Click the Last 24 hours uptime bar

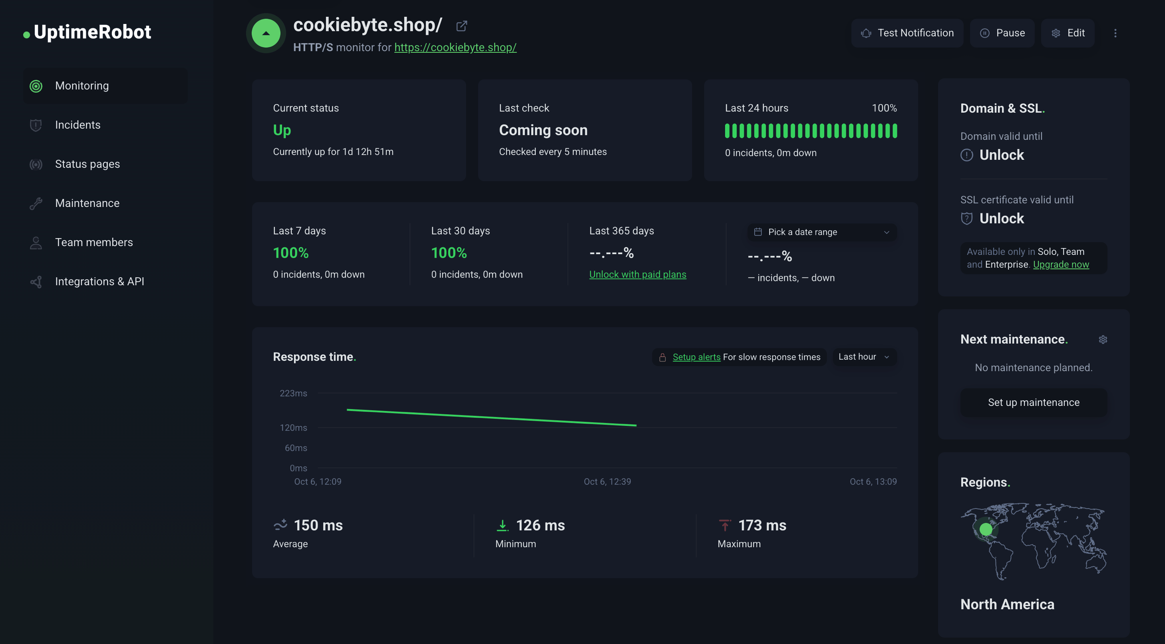point(811,131)
